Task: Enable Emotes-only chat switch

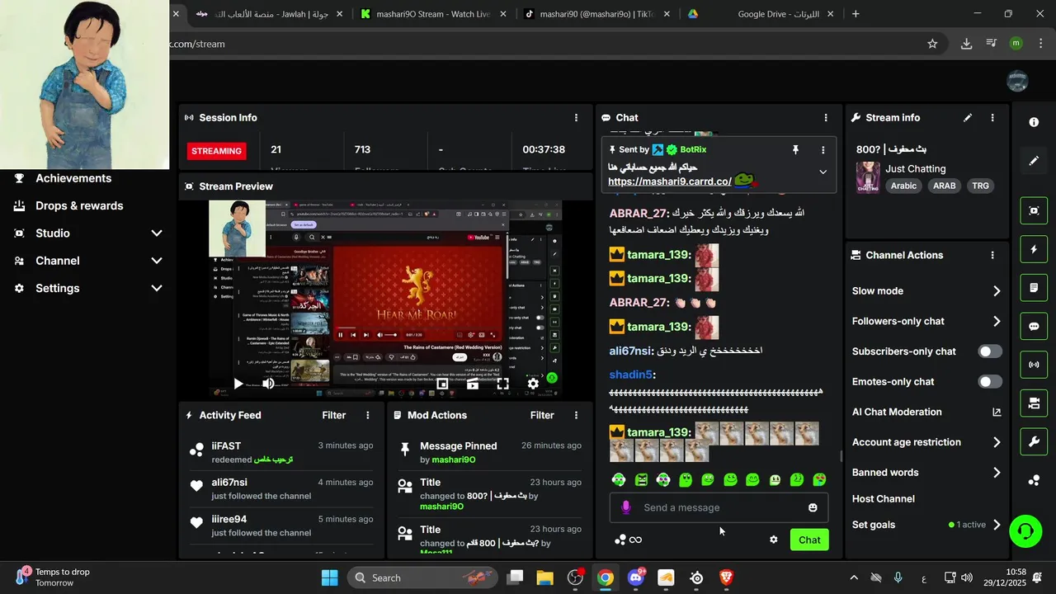Action: [990, 382]
